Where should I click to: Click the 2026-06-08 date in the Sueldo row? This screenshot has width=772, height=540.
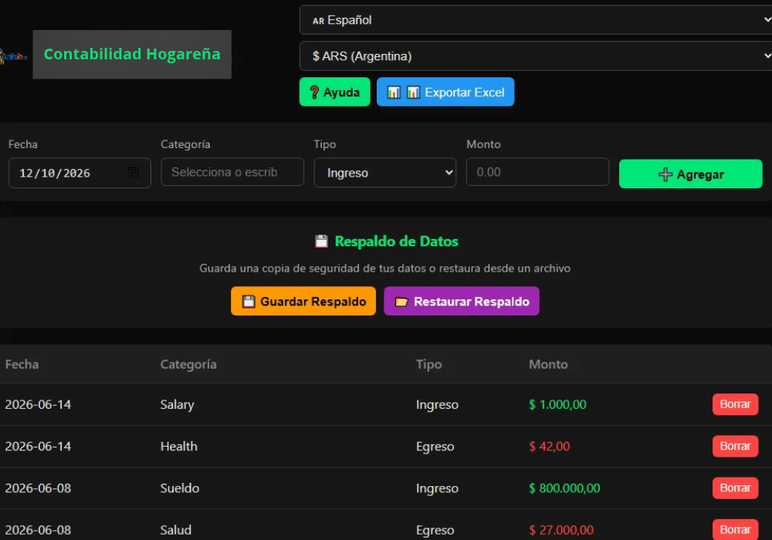click(38, 488)
